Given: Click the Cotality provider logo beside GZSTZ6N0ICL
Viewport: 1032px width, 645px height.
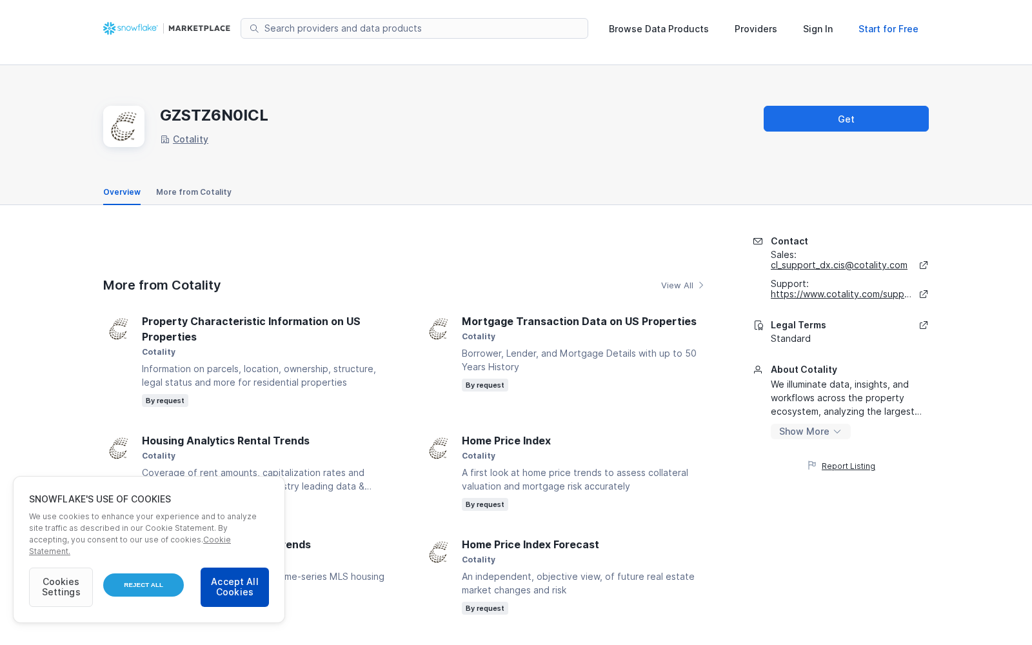Looking at the screenshot, I should coord(124,126).
